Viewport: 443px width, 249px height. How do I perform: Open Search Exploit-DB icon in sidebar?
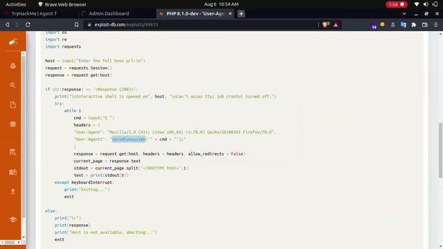(12, 152)
